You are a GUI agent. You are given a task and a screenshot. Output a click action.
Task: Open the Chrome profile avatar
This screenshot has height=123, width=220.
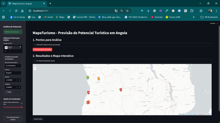[x=210, y=11]
